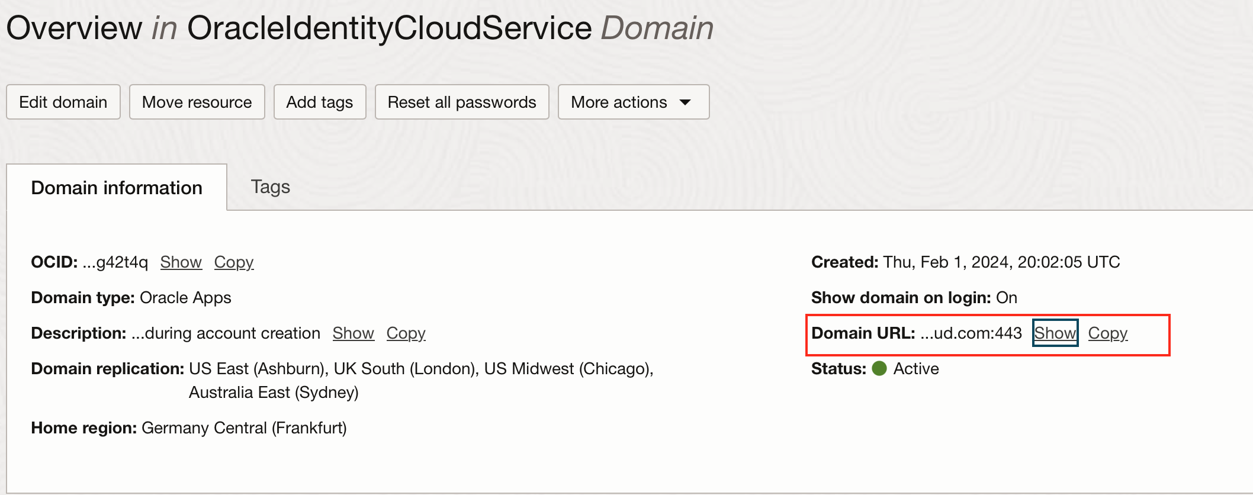Image resolution: width=1253 pixels, height=495 pixels.
Task: Expand the More actions dropdown
Action: click(x=634, y=102)
